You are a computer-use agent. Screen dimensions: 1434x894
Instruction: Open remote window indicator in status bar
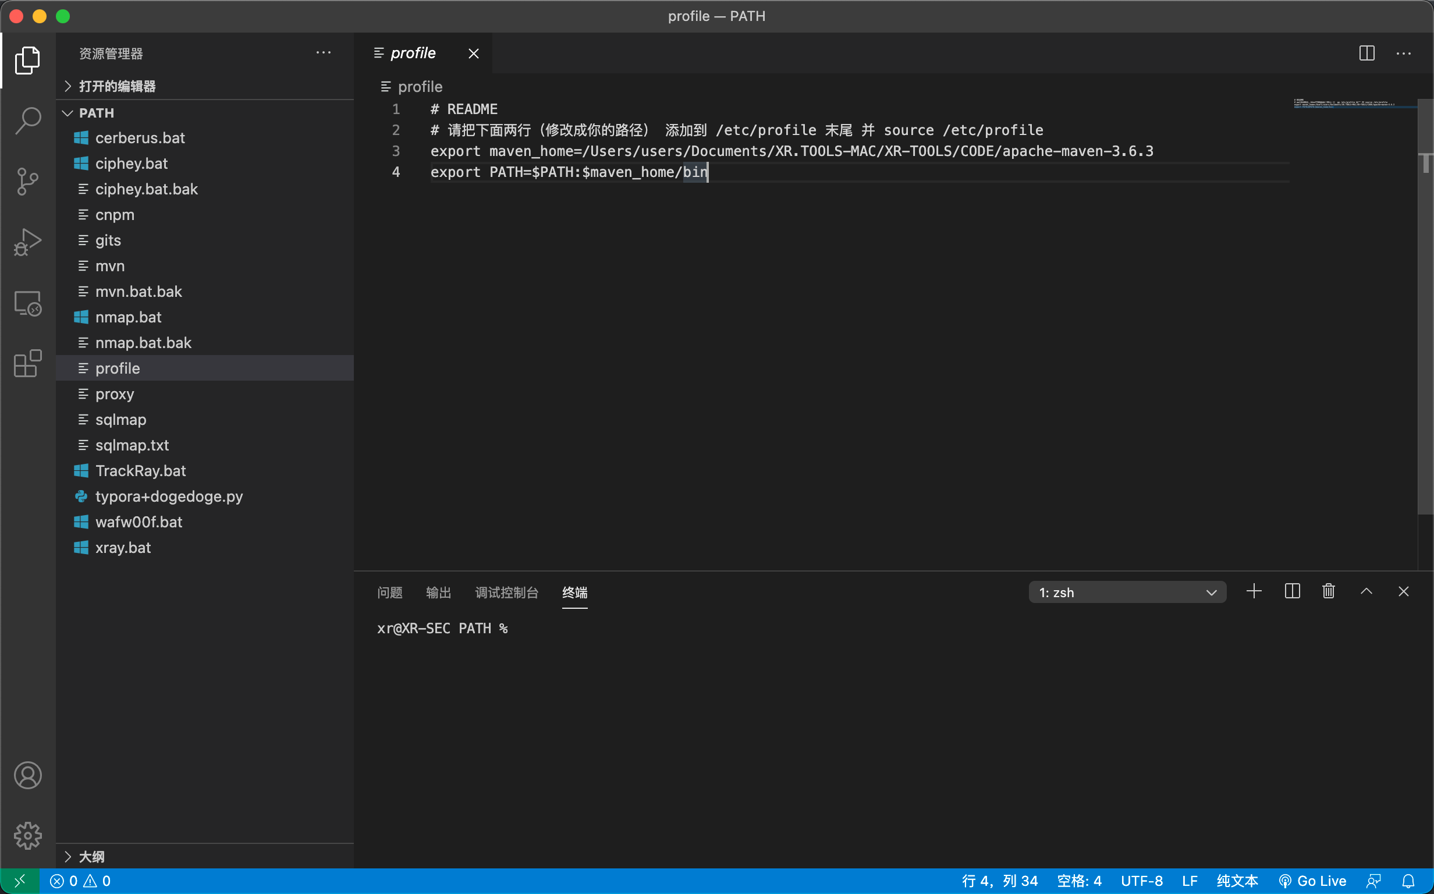coord(20,881)
